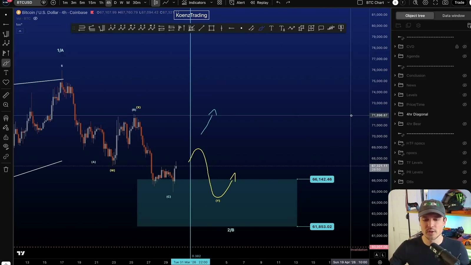Toggle visibility of OBs folder

coord(465,182)
